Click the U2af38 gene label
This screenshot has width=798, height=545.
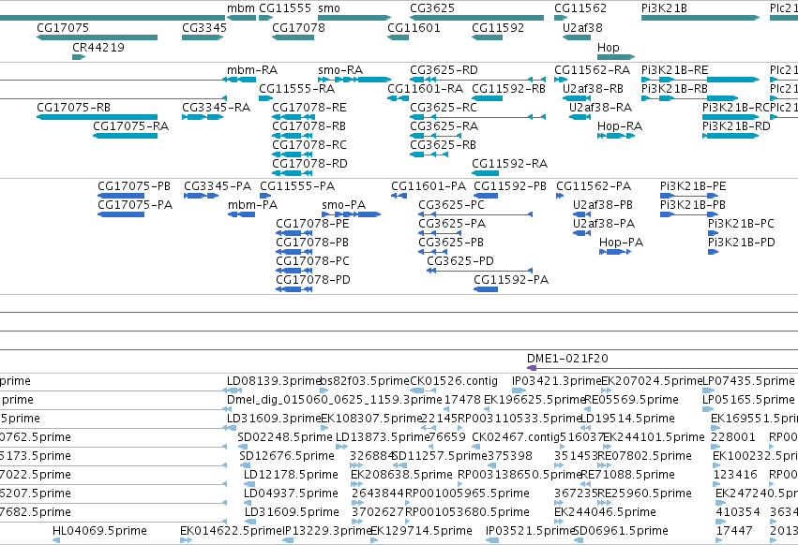tap(582, 28)
